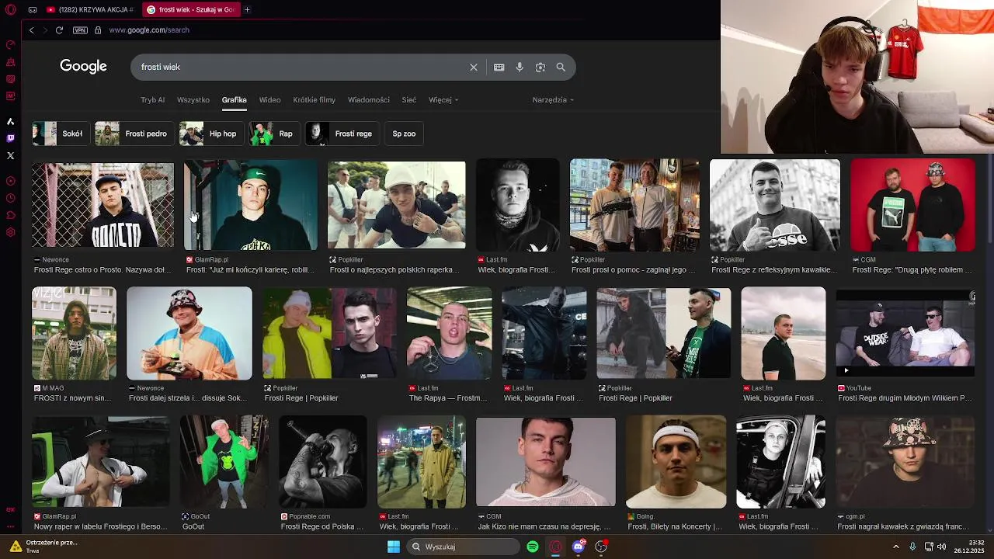Screen dimensions: 994x559
Task: Open volume control in system tray
Action: click(942, 547)
